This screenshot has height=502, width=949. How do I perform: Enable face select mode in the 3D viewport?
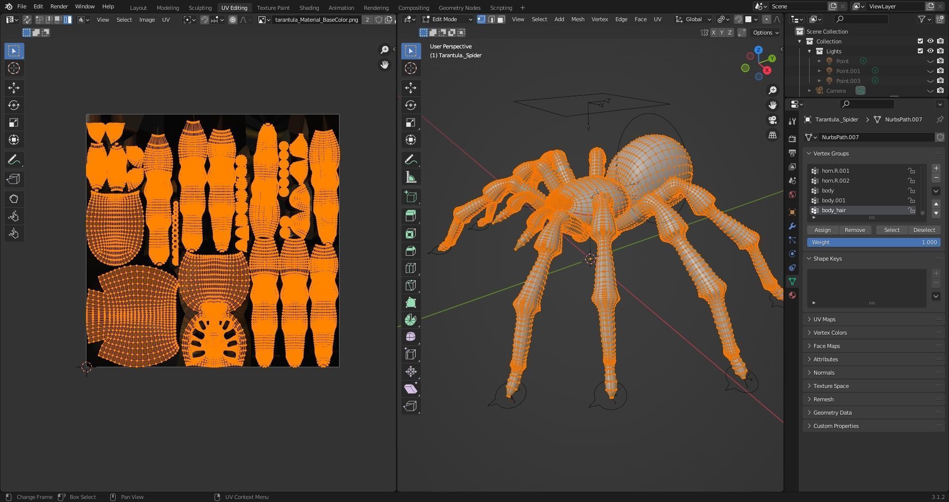[501, 19]
